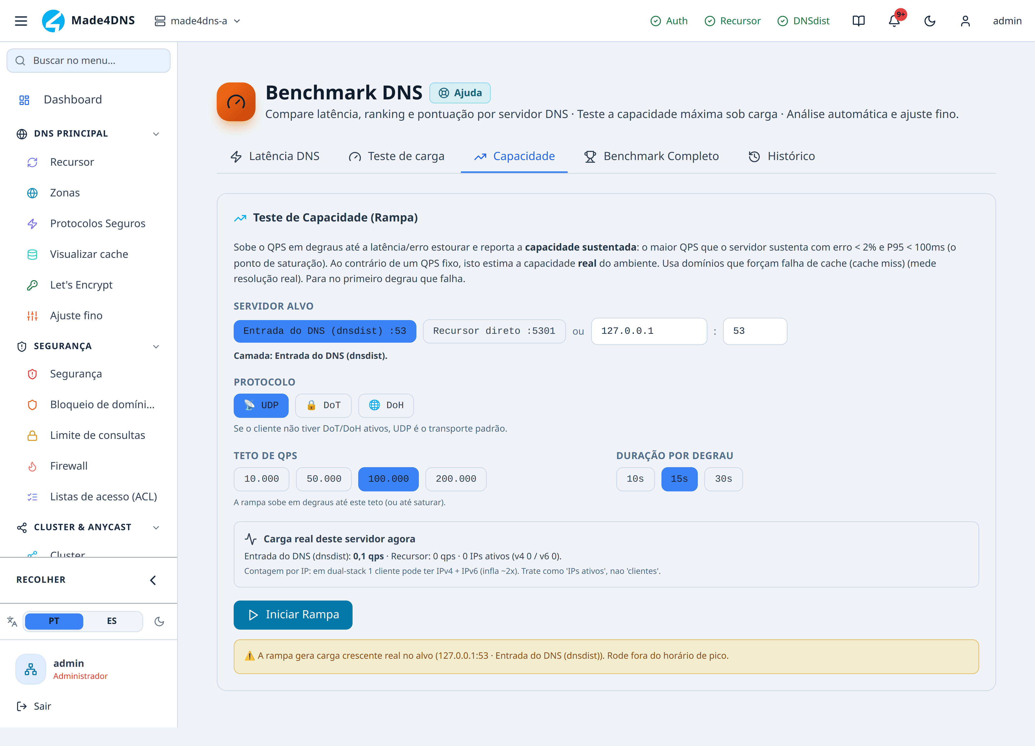Check the Auth status indicator
The width and height of the screenshot is (1035, 746).
coord(669,21)
